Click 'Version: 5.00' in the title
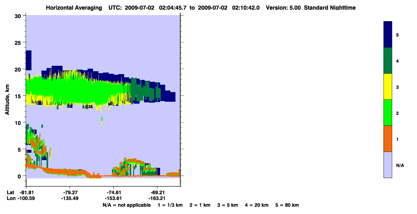 click(x=283, y=8)
